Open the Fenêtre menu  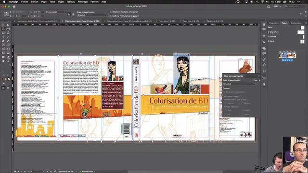click(94, 2)
